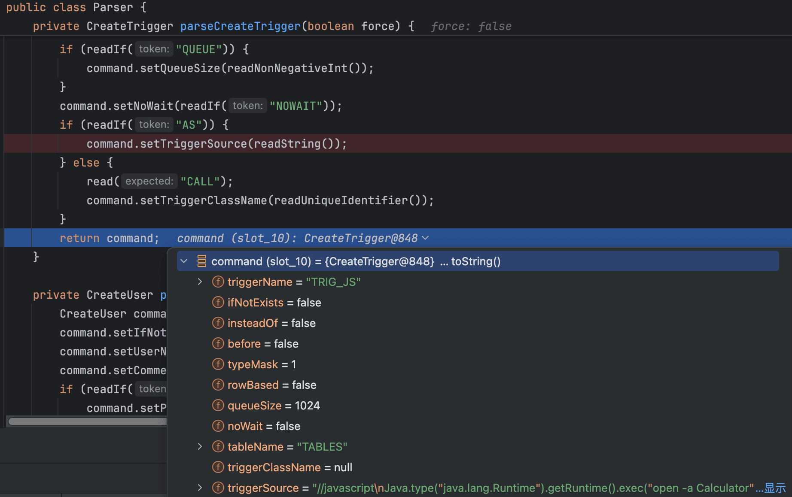The height and width of the screenshot is (497, 792).
Task: Click the setTriggerClassName call in else block
Action: click(x=260, y=200)
